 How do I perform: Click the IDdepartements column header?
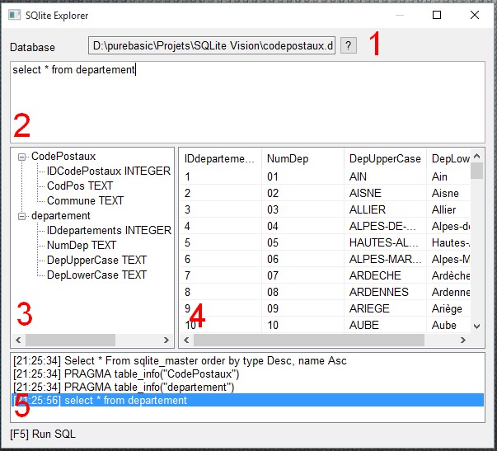pyautogui.click(x=220, y=159)
